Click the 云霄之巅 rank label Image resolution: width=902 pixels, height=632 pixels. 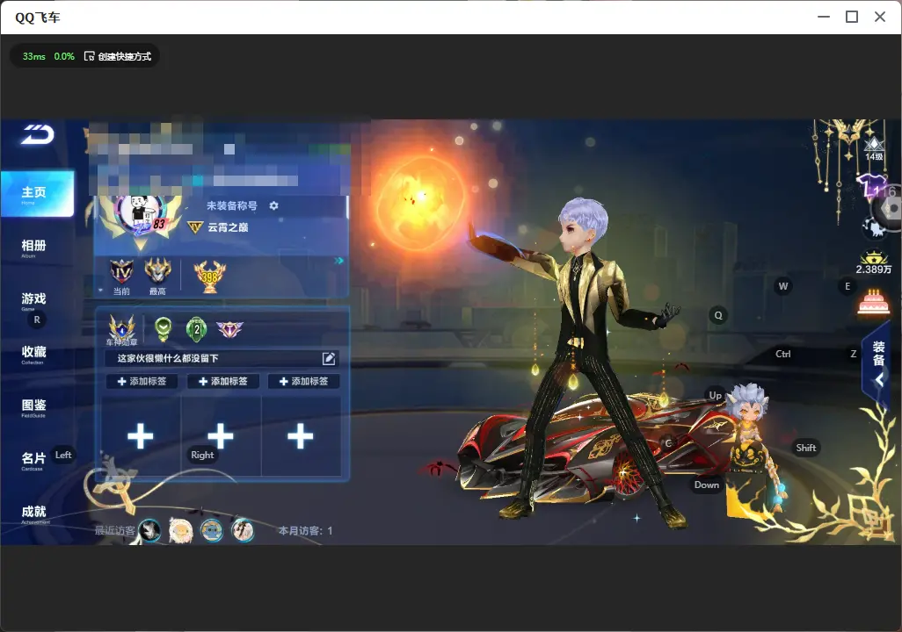(x=228, y=227)
